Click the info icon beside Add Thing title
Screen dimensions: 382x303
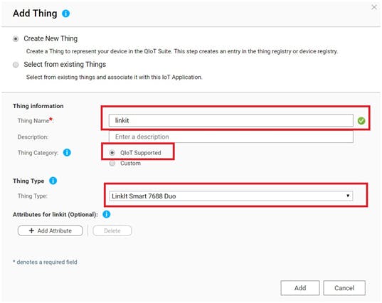[65, 14]
